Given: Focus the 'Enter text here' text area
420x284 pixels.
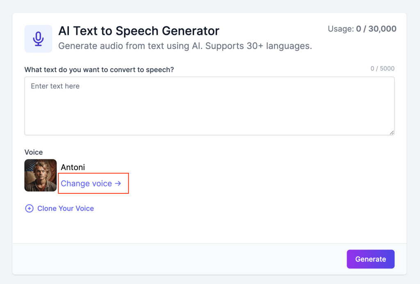Looking at the screenshot, I should click(x=209, y=106).
